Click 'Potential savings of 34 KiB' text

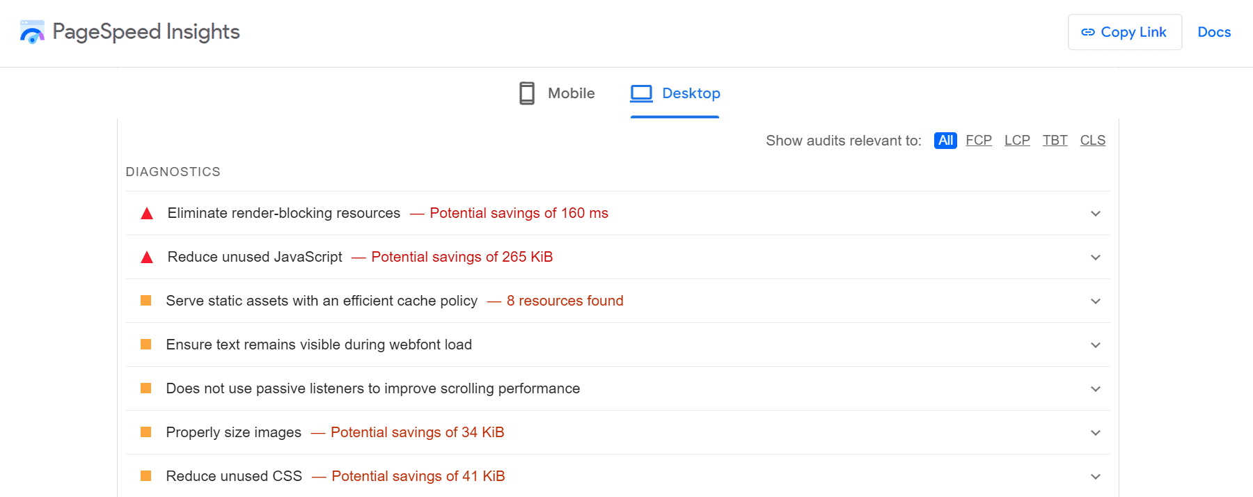418,432
